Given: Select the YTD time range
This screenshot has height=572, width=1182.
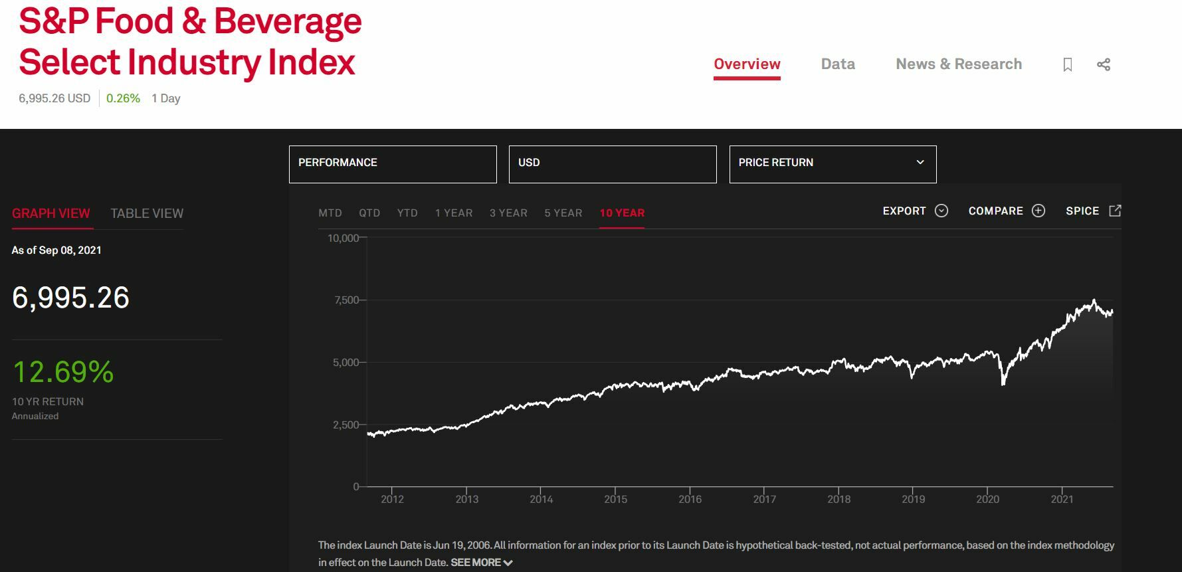Looking at the screenshot, I should coord(407,213).
